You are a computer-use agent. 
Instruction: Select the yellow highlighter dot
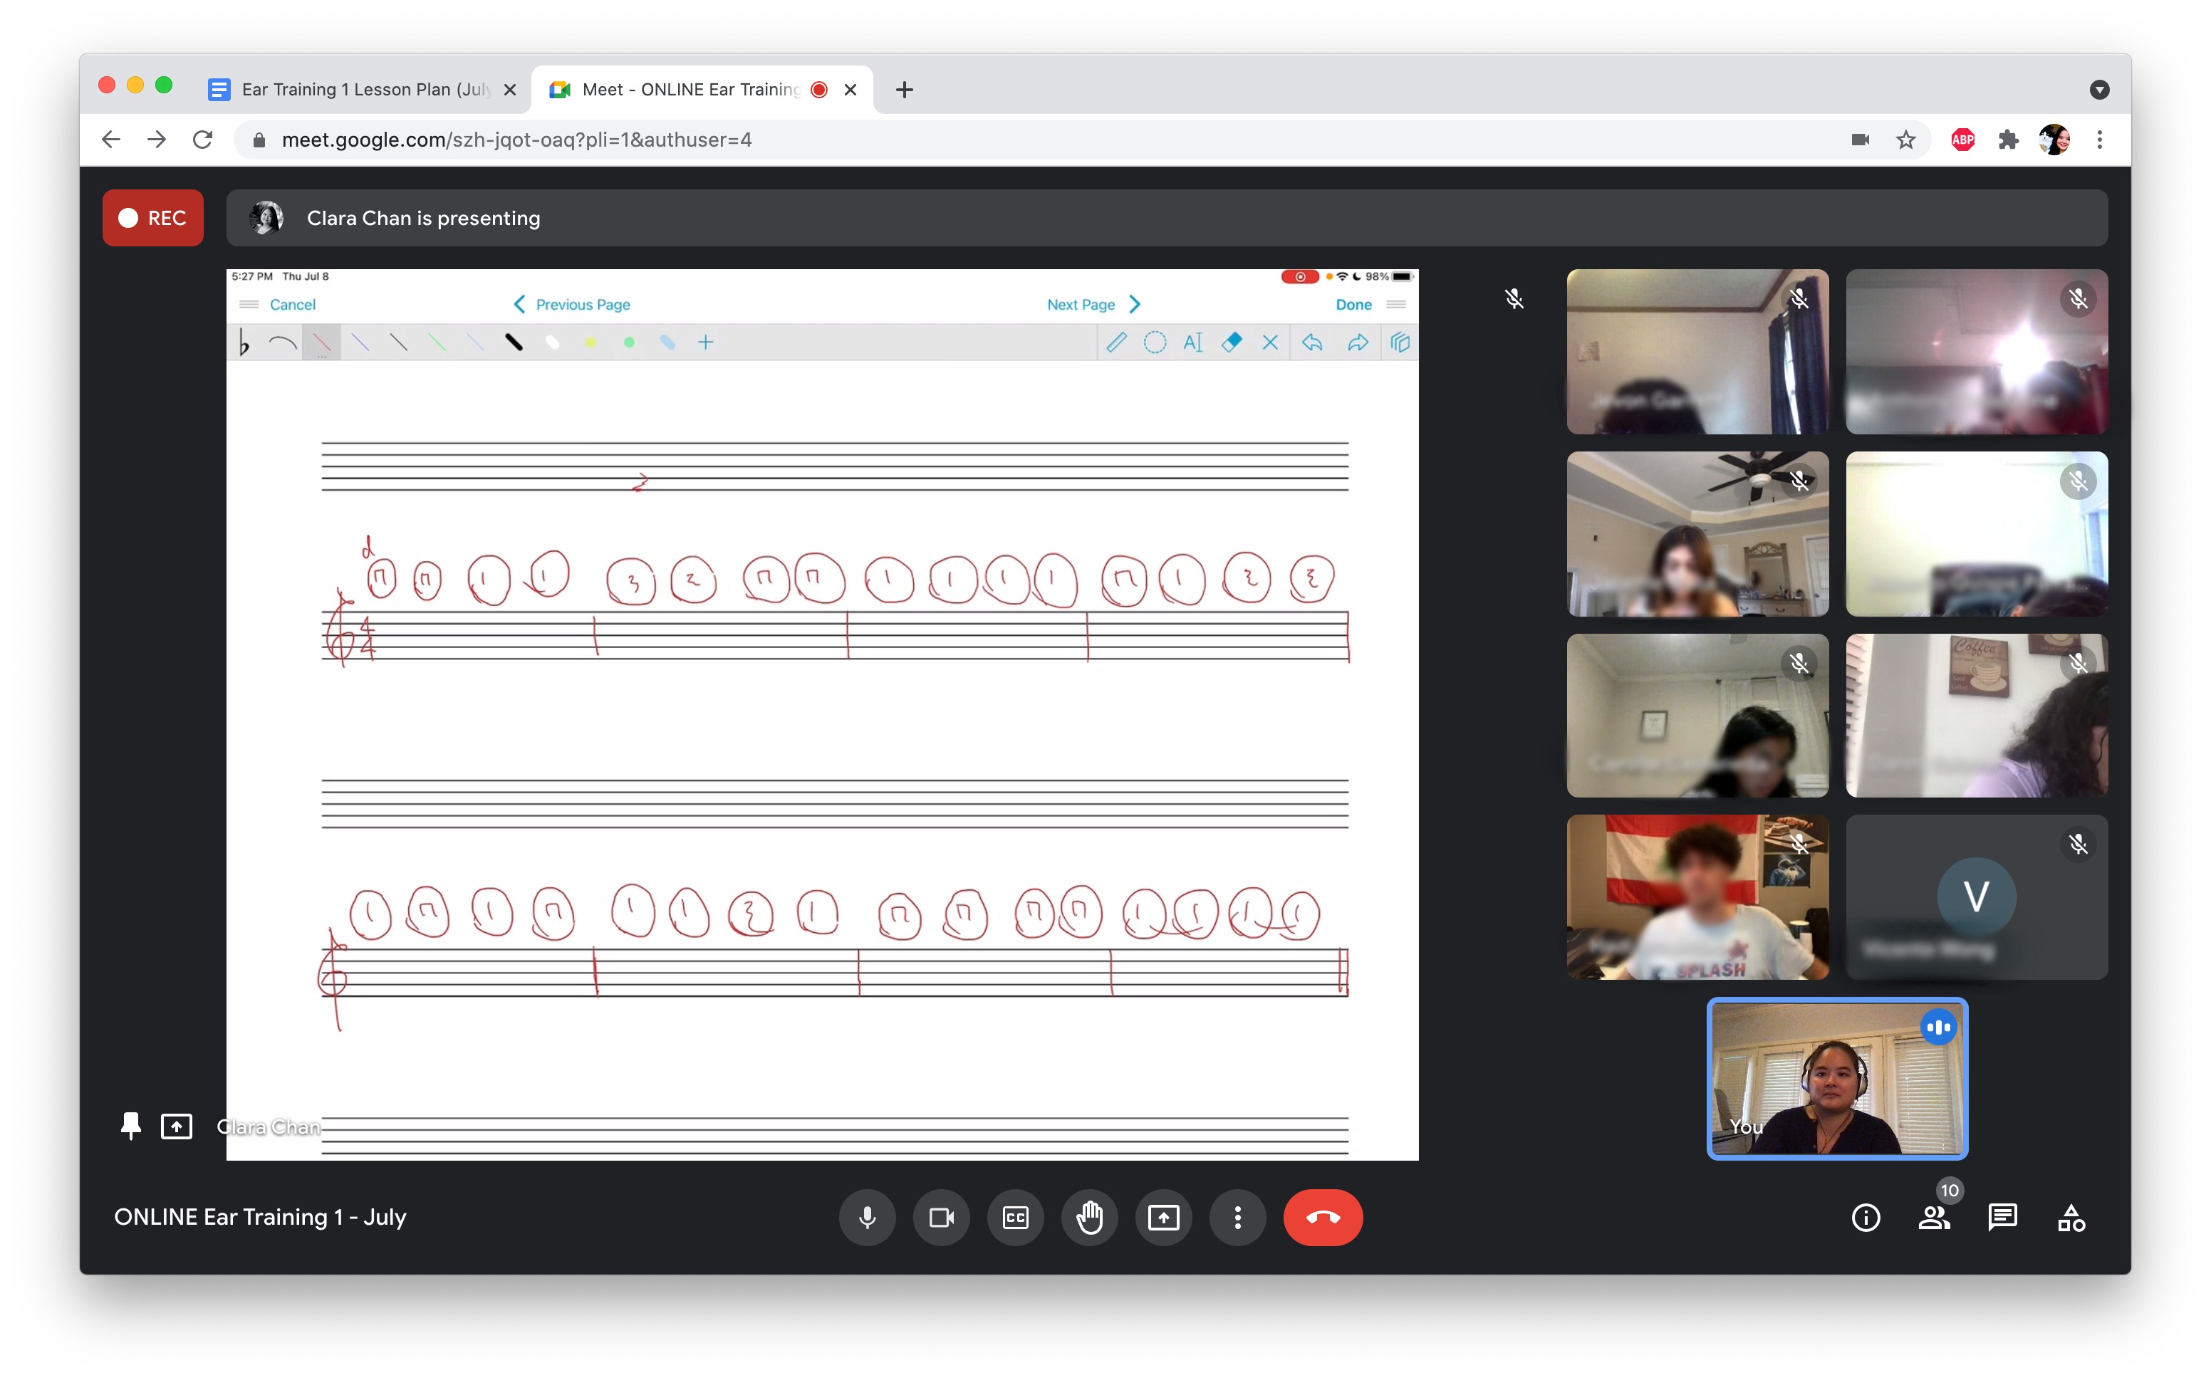pos(591,343)
